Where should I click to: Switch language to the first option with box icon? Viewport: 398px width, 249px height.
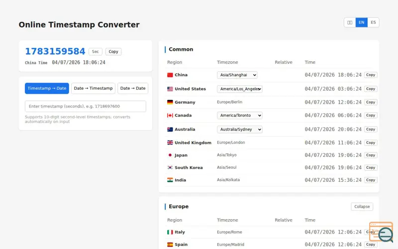pyautogui.click(x=350, y=22)
